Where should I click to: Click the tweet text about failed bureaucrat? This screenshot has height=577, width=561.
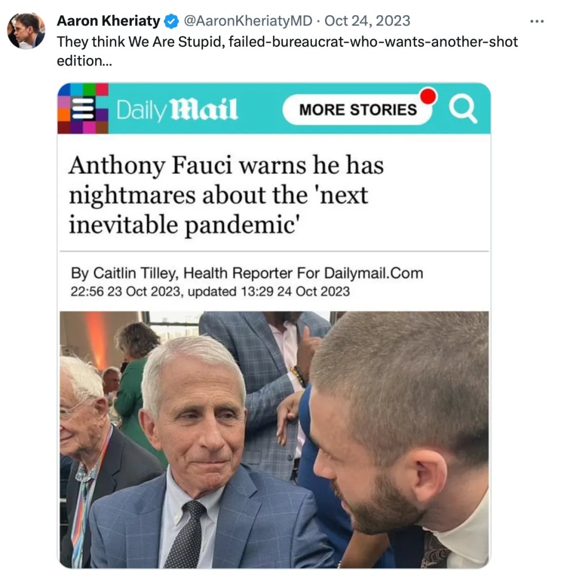coord(287,51)
